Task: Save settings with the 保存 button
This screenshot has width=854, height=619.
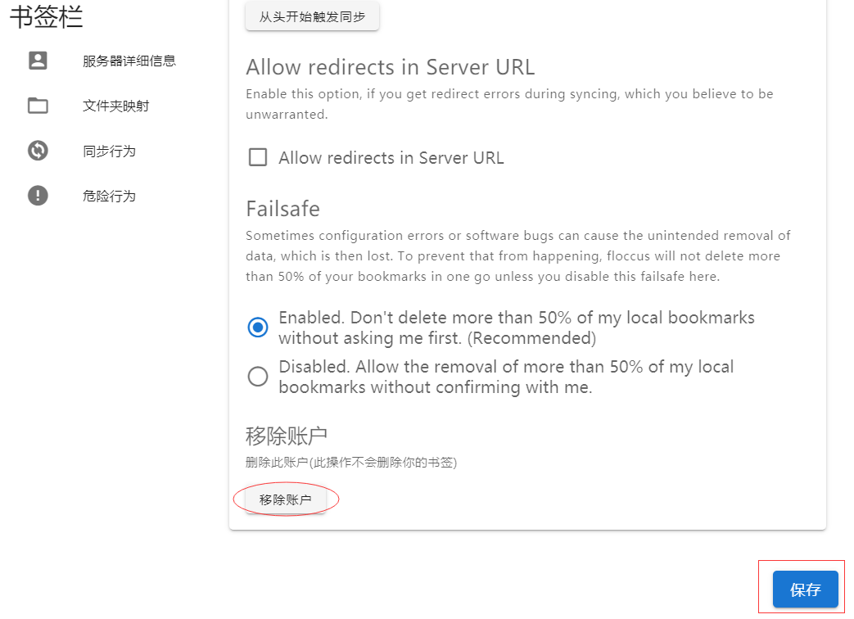Action: pos(805,589)
